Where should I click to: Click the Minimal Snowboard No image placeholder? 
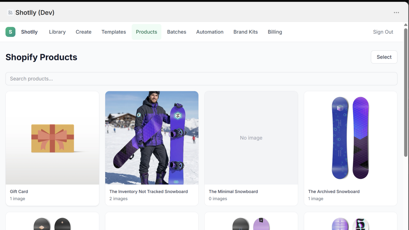pos(251,138)
